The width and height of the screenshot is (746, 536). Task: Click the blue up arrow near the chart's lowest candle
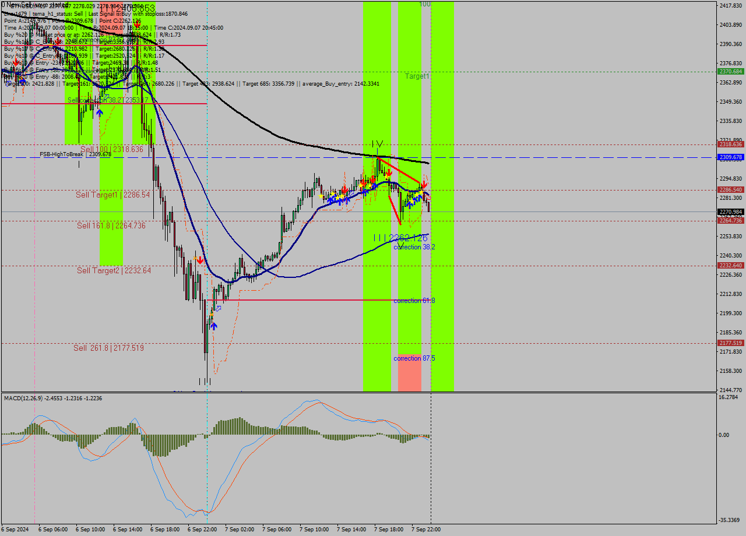click(213, 325)
